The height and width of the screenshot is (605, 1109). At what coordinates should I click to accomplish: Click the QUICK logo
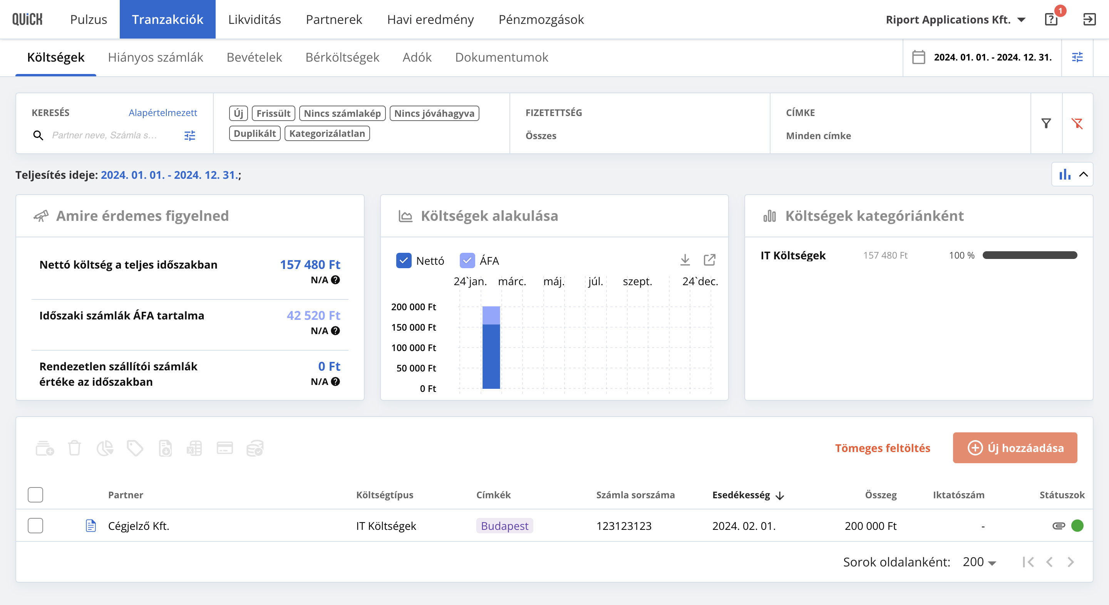(27, 19)
